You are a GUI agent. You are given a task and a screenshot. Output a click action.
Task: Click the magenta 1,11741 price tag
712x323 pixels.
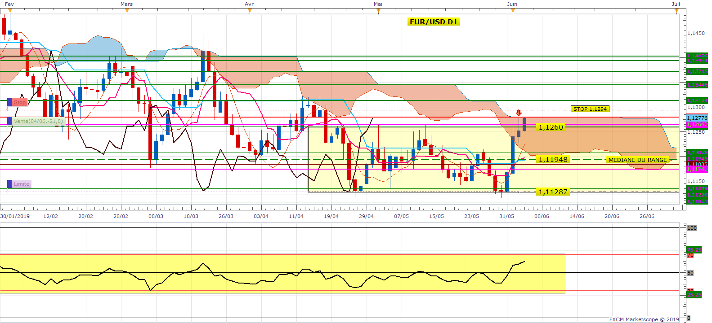(x=697, y=169)
